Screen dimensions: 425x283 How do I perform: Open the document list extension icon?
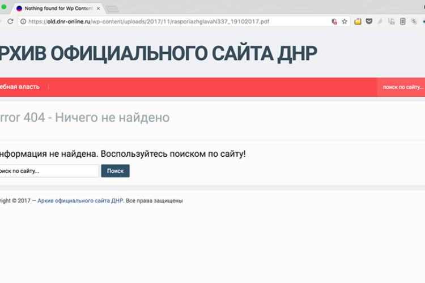pyautogui.click(x=403, y=22)
